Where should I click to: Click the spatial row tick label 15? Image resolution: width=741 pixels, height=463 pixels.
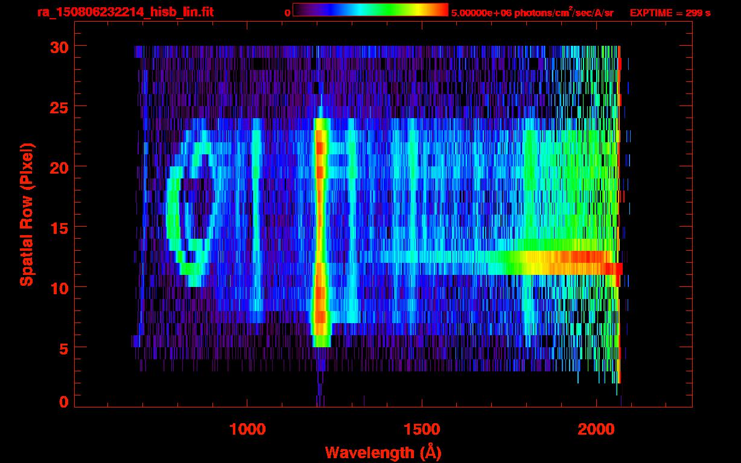(59, 227)
